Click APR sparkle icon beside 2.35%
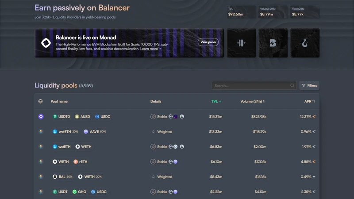The width and height of the screenshot is (354, 199). [314, 192]
